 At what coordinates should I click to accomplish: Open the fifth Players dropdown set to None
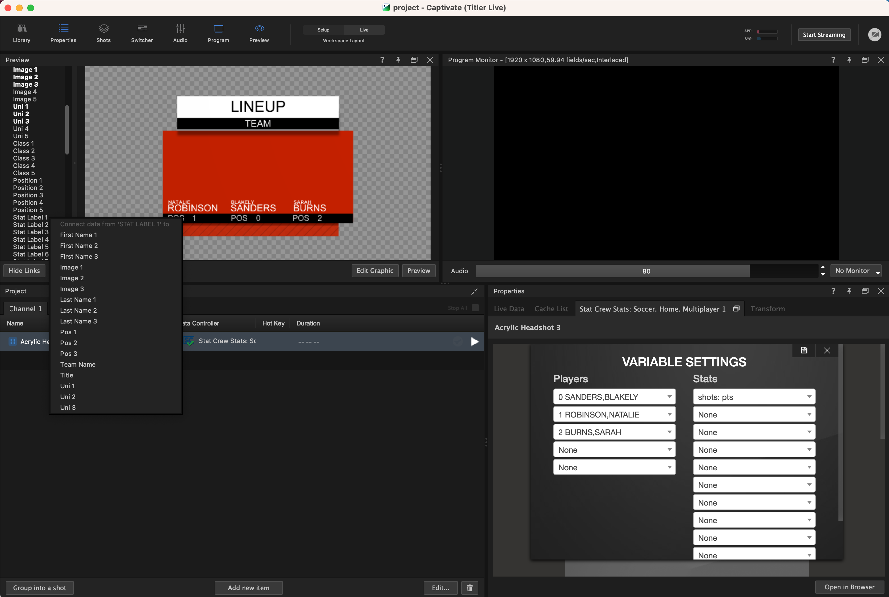(614, 467)
